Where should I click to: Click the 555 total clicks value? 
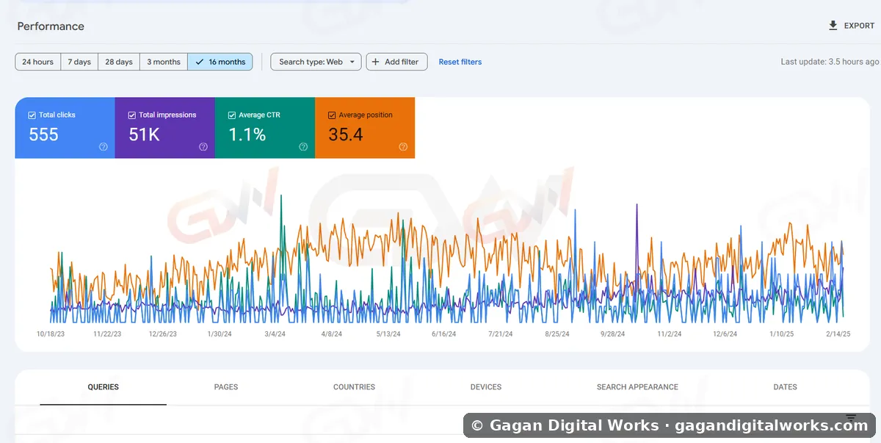tap(43, 134)
